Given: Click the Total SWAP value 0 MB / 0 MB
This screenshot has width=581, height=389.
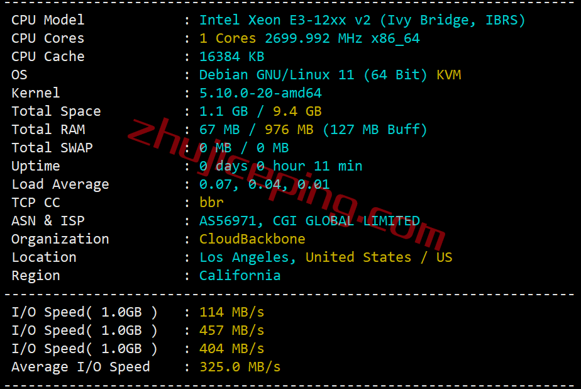Looking at the screenshot, I should coord(244,147).
